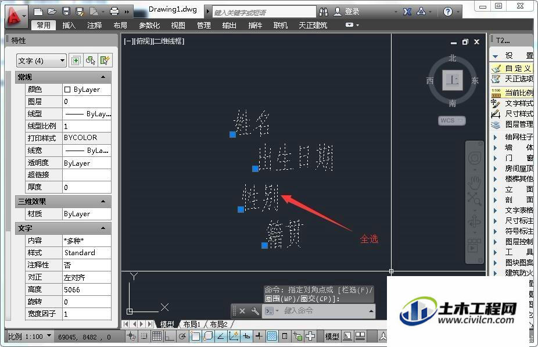Collapse the 三维效果 properties section
The width and height of the screenshot is (538, 347).
(x=103, y=202)
